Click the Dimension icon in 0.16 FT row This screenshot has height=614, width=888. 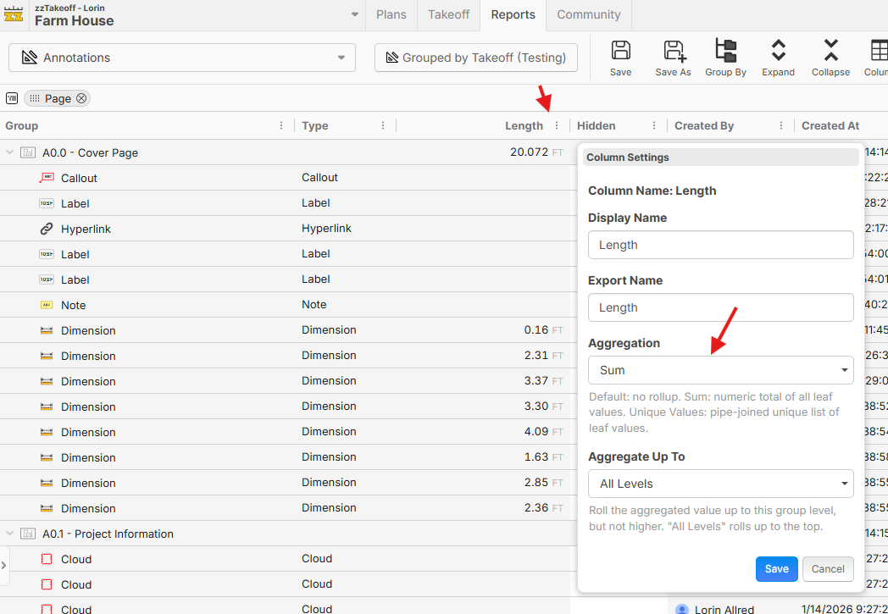click(x=47, y=330)
